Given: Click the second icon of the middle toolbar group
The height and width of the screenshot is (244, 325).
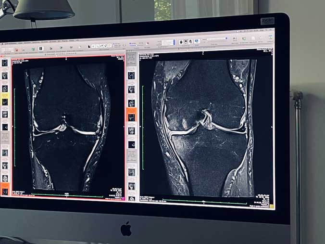Looking at the screenshot, I should 186,42.
